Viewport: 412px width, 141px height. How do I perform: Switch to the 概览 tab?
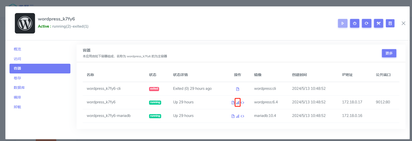coord(17,49)
